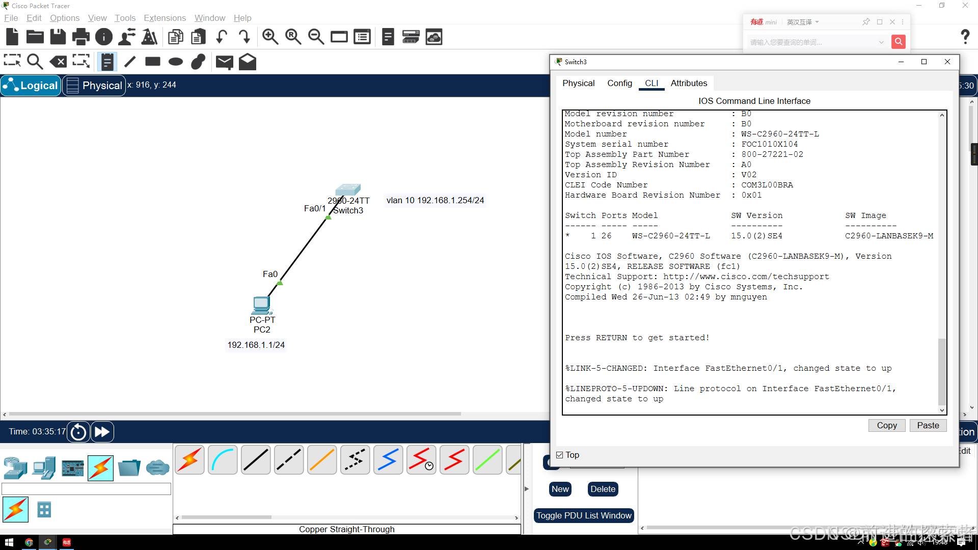
Task: Choose the Select tool icon
Action: pos(12,61)
